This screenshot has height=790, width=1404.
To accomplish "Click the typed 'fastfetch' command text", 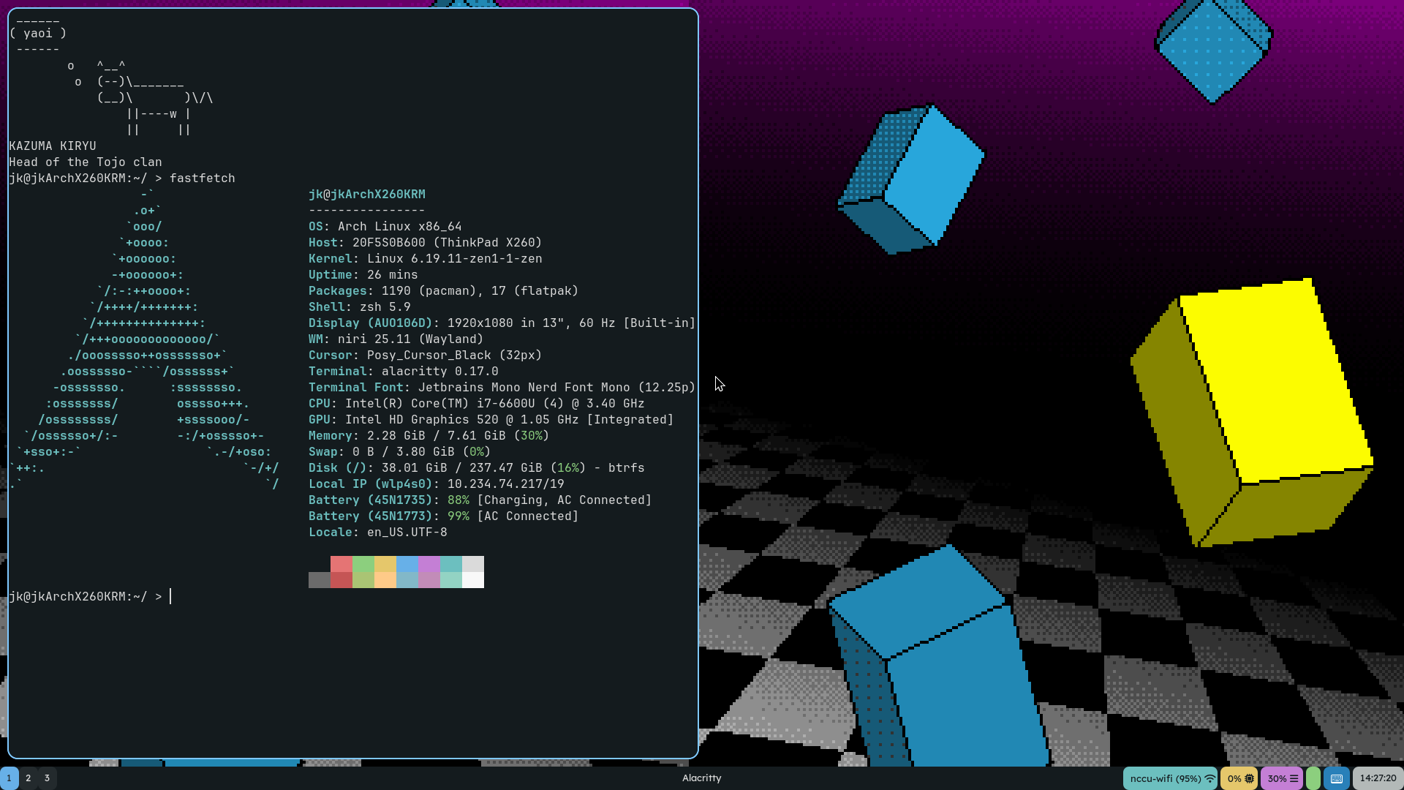I will coord(203,178).
